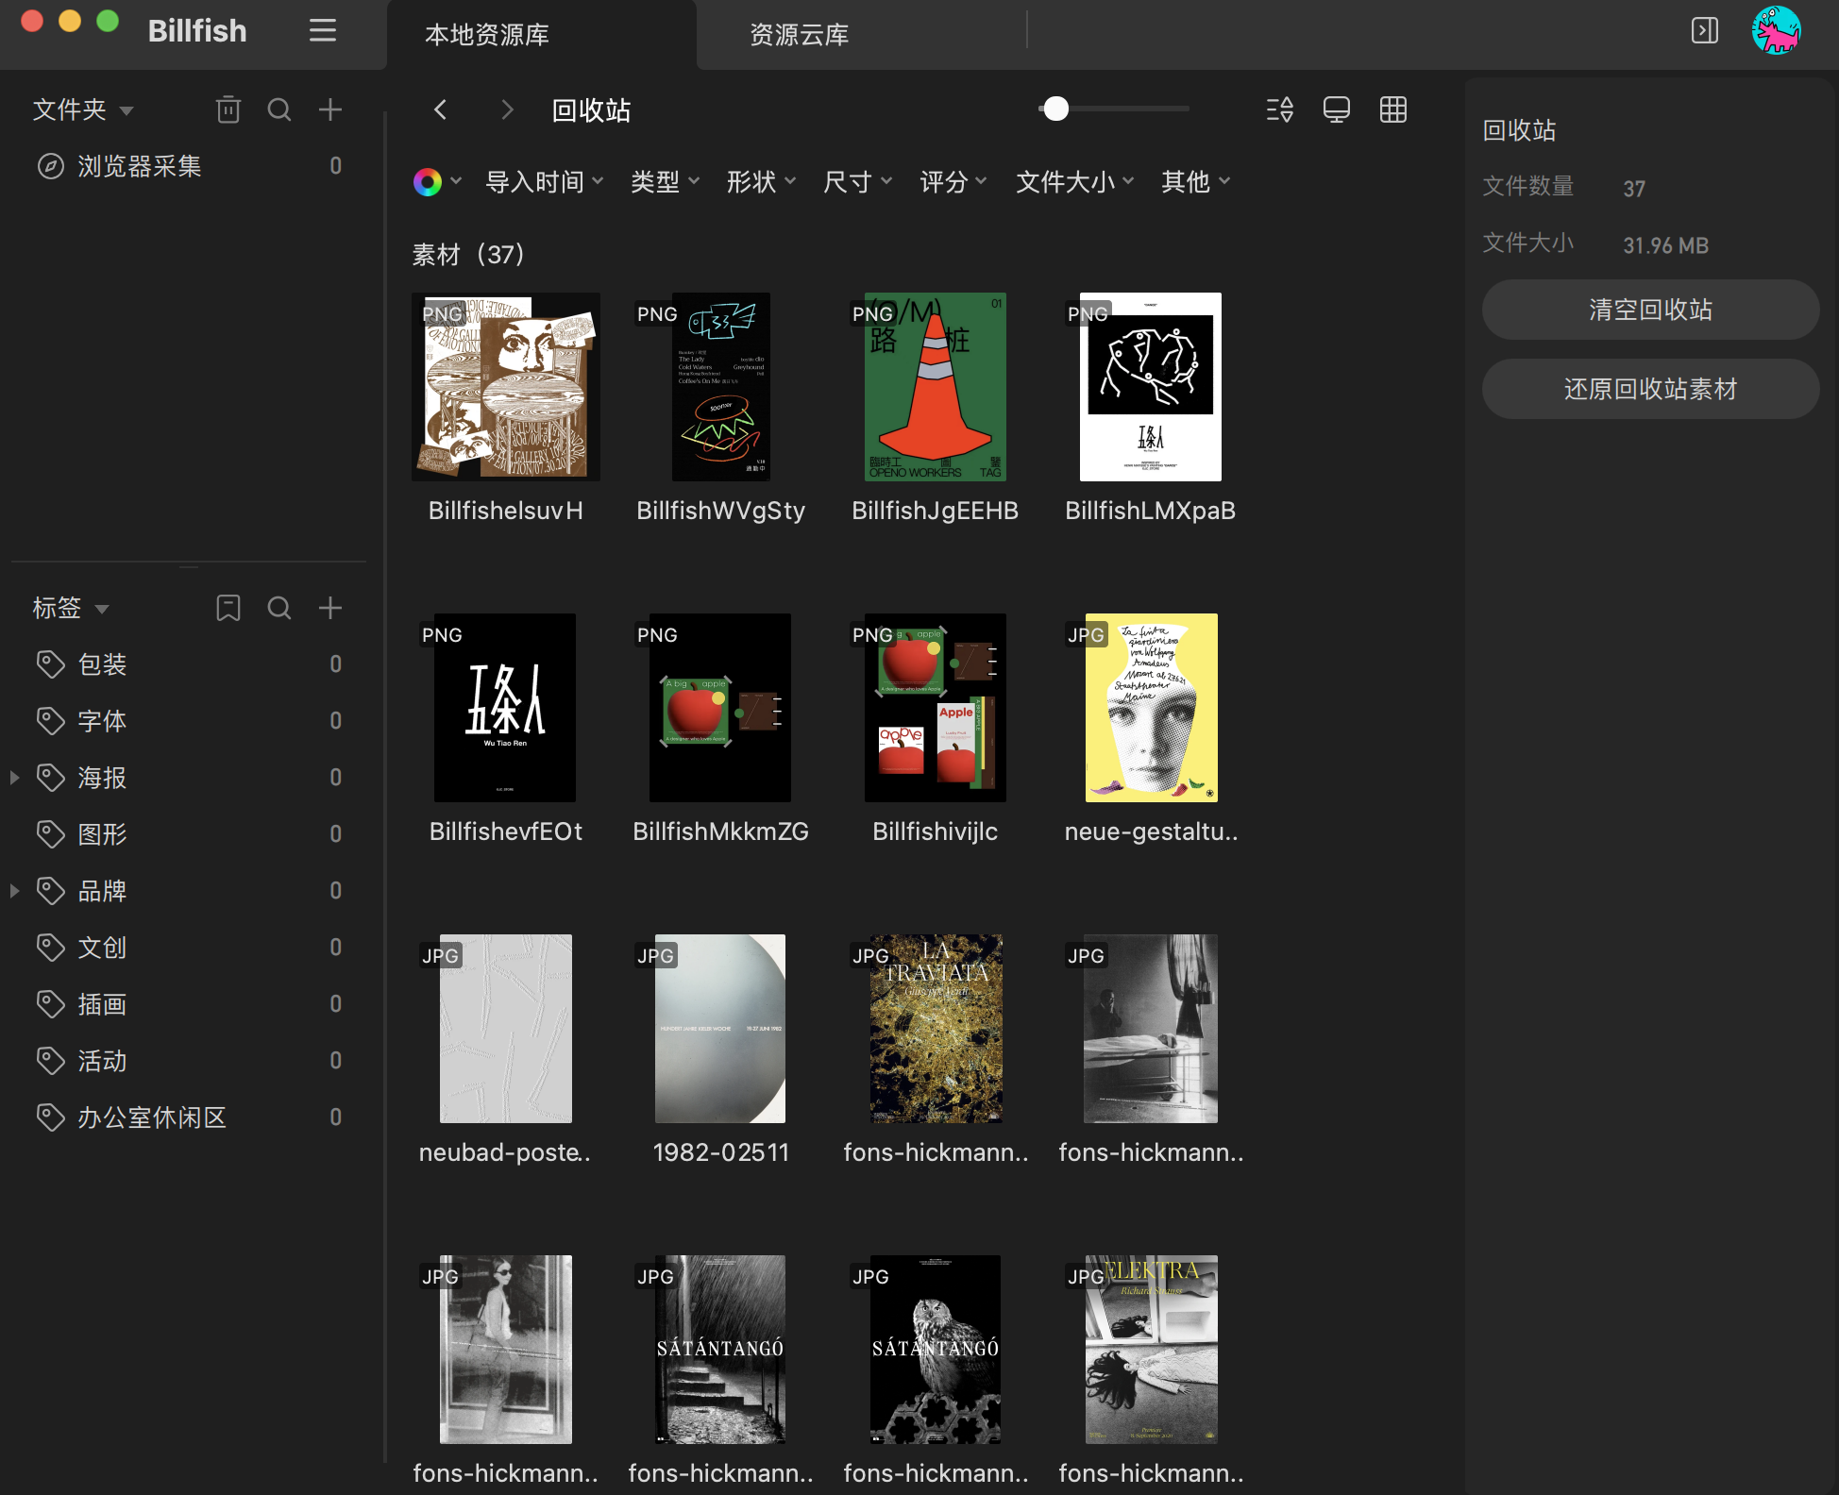Open the hamburger menu next to Billfish

323,31
